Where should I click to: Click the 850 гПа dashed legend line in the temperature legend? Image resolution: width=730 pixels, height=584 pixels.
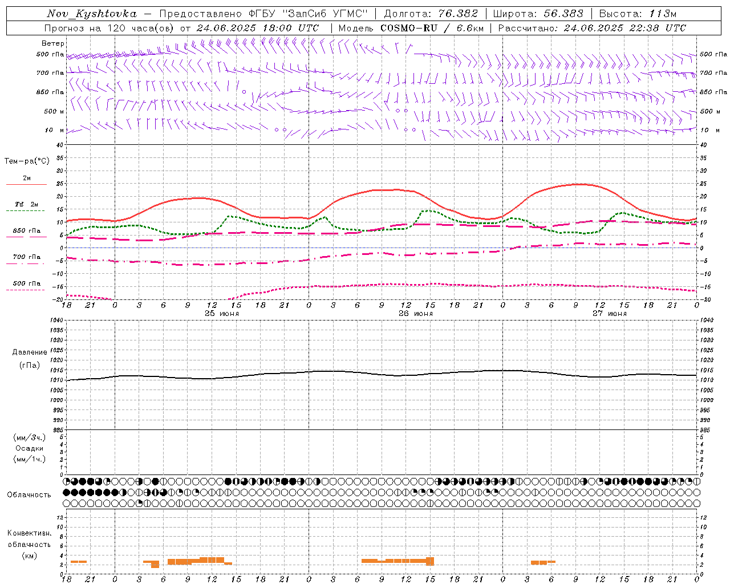[25, 237]
